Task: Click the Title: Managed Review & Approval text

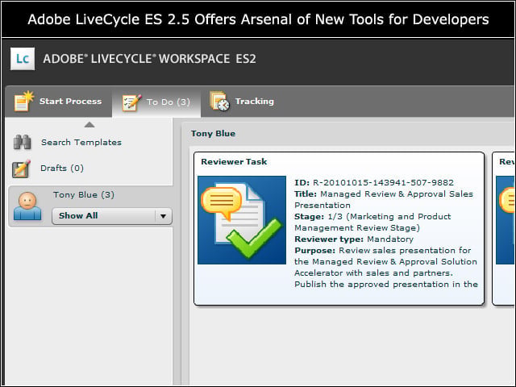Action: pos(384,199)
